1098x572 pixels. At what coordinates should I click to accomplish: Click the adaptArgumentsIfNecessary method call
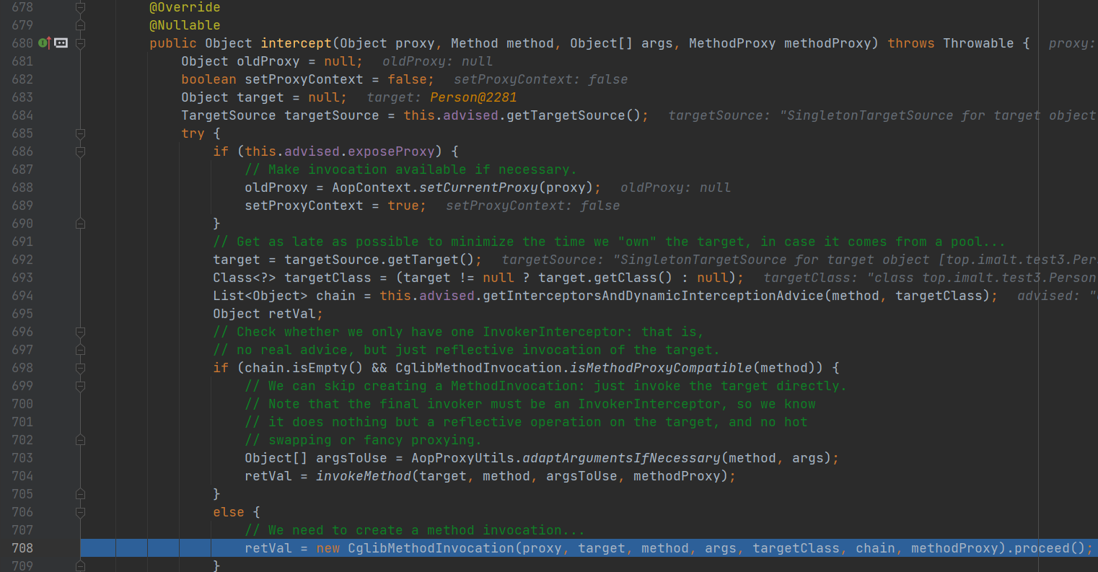click(x=620, y=458)
